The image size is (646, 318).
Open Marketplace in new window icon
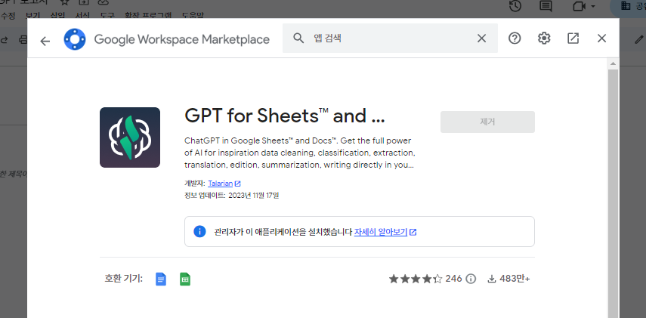573,39
